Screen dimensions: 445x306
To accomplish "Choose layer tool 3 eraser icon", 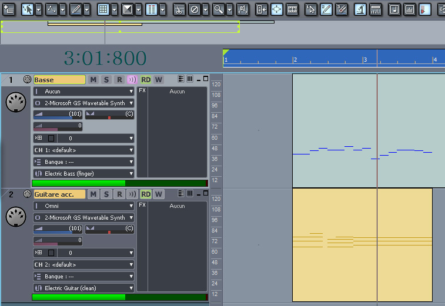I will click(342, 9).
